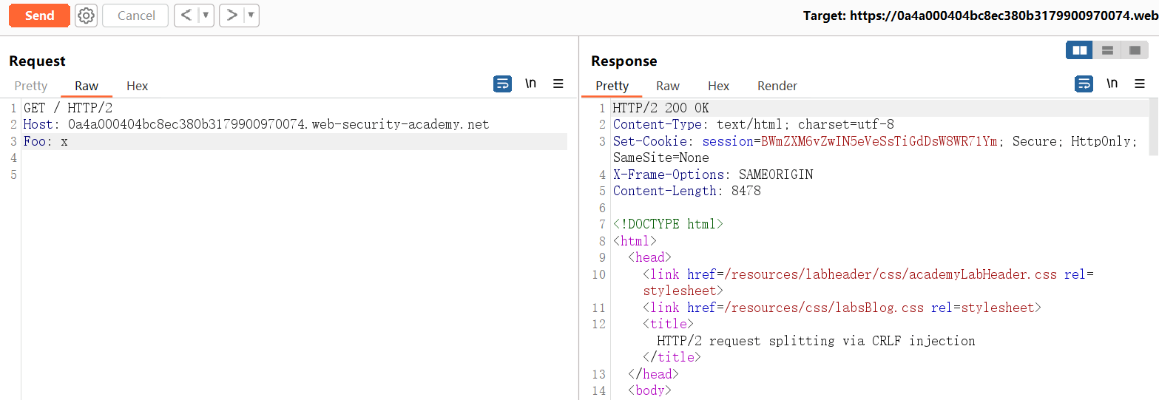This screenshot has height=400, width=1159.
Task: Switch Request view to Hex tab
Action: coord(137,86)
